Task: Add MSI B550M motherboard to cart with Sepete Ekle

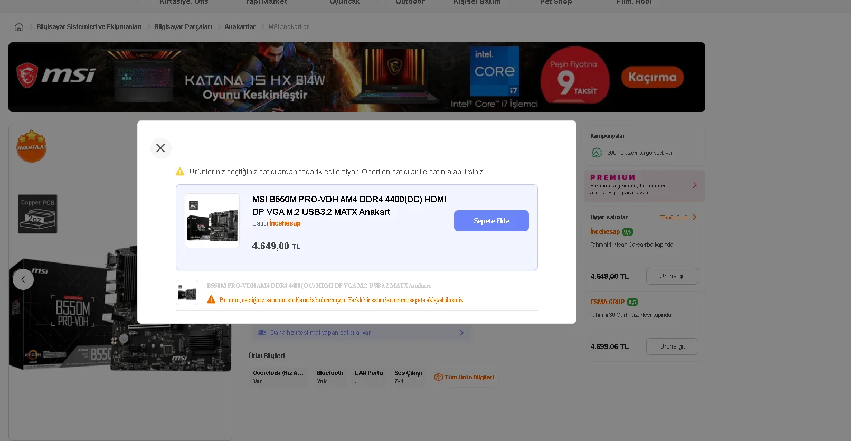Action: coord(491,221)
